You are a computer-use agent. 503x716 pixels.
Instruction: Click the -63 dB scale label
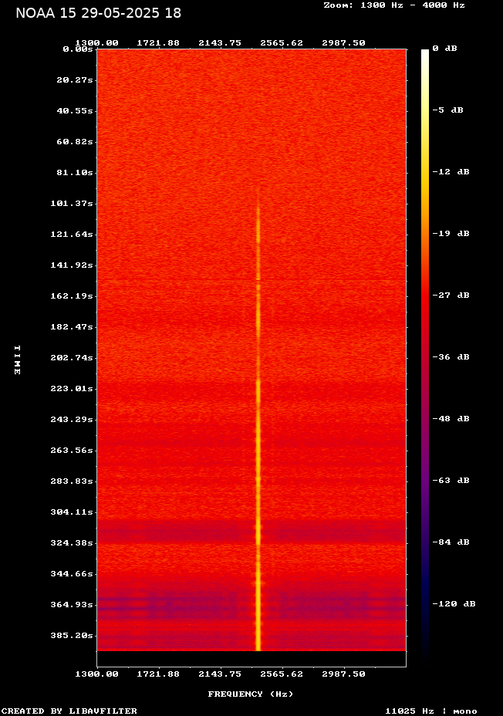pos(451,481)
